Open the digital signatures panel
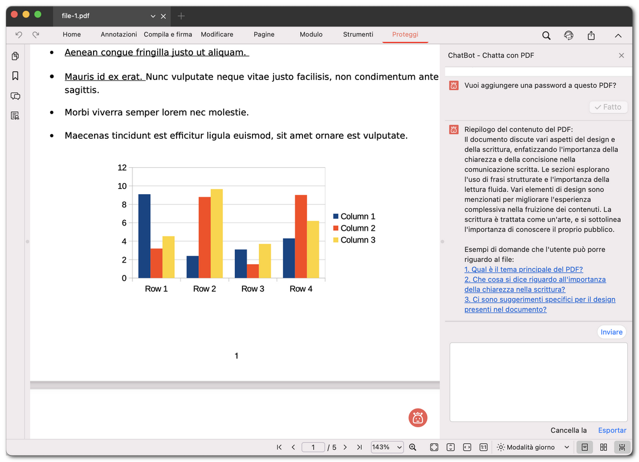Viewport: 639px width, 462px height. pos(15,115)
